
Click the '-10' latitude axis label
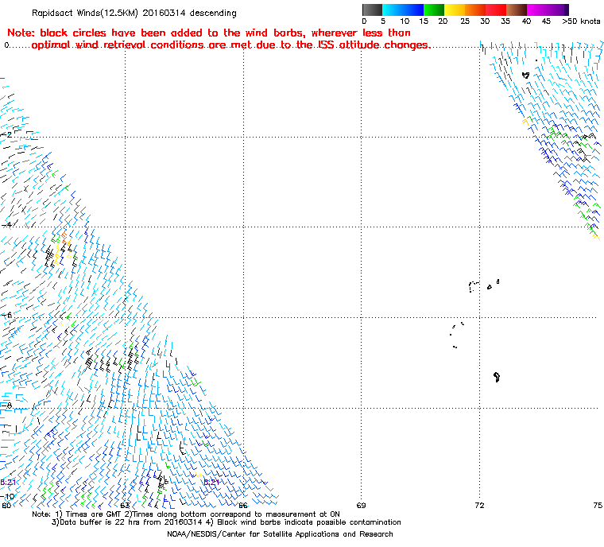click(8, 496)
